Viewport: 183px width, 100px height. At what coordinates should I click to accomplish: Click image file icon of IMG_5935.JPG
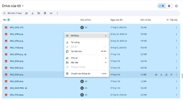pos(6,27)
